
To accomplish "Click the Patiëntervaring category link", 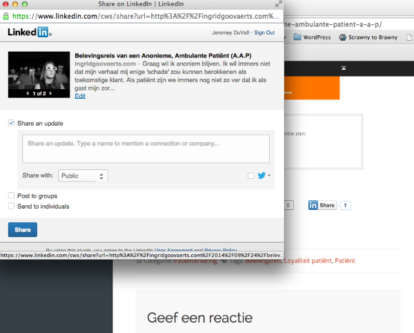I will pyautogui.click(x=195, y=262).
